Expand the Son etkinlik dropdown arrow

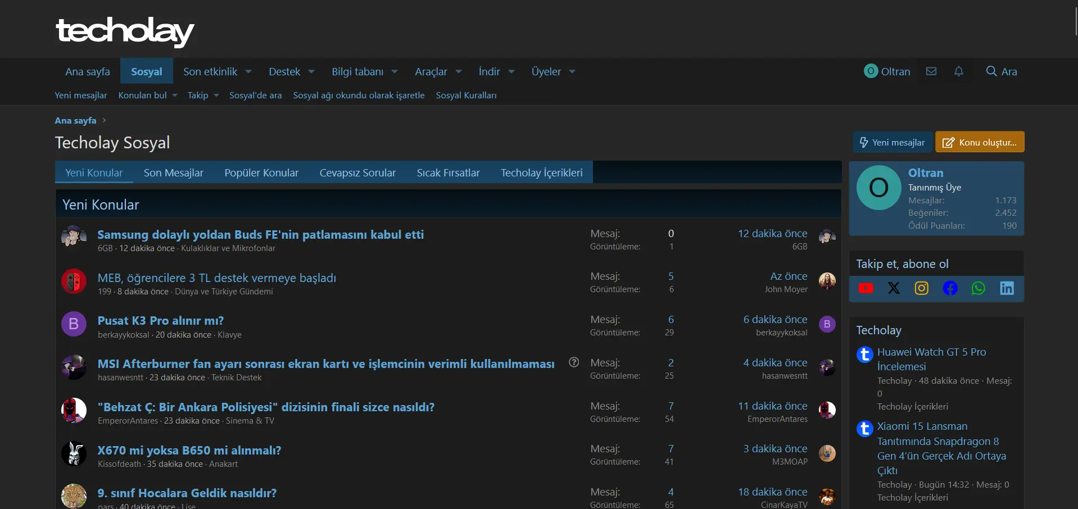248,71
